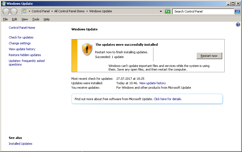This screenshot has width=242, height=152.
Task: Click 'The updates were successfully installed' heading
Action: click(127, 45)
